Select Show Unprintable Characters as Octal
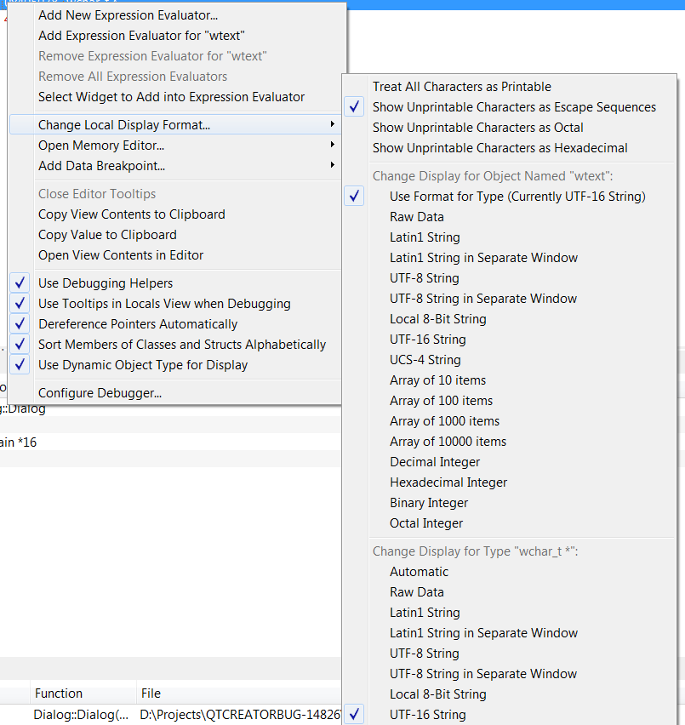685x725 pixels. [477, 128]
